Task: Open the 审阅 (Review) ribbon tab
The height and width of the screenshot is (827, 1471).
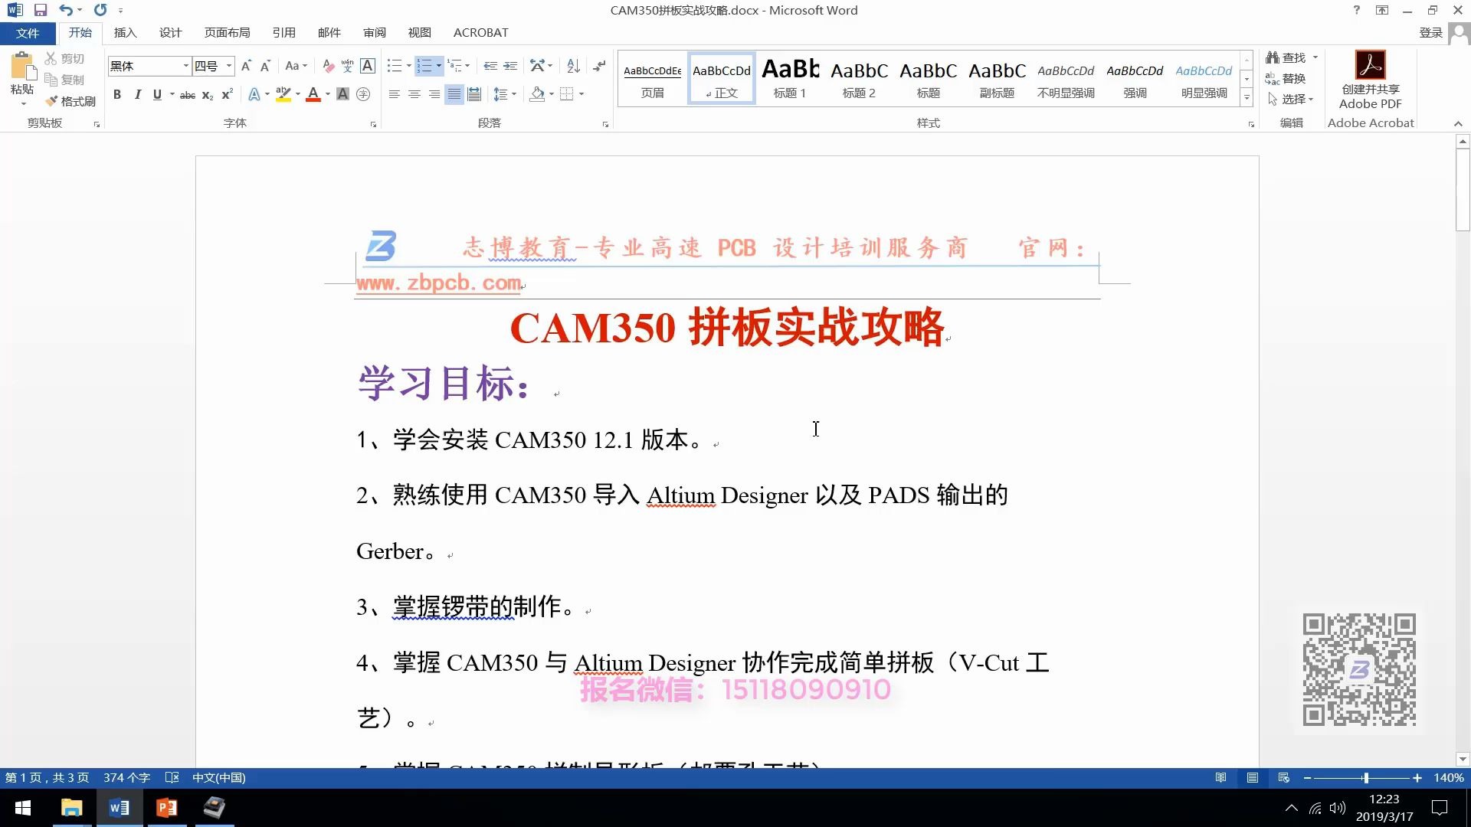Action: 374,33
